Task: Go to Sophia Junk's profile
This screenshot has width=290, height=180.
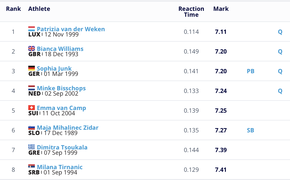Action: (x=54, y=68)
